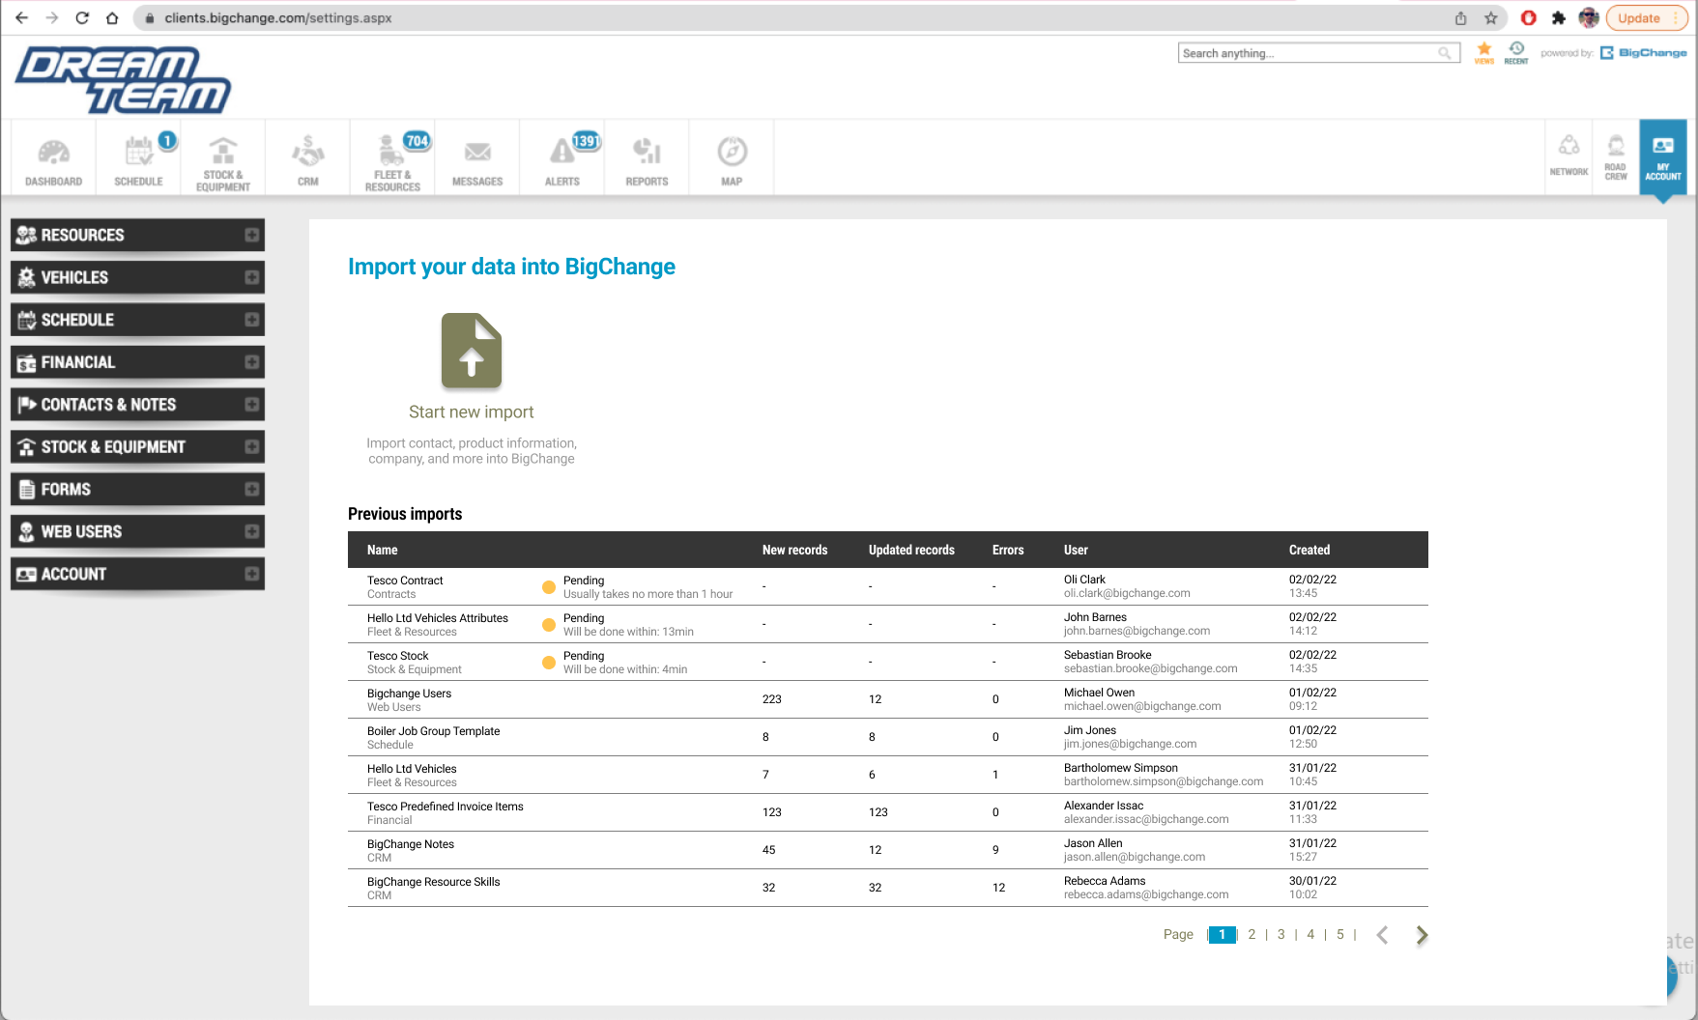Click the previous page arrow
Viewport: 1698px width, 1020px height.
[1382, 935]
